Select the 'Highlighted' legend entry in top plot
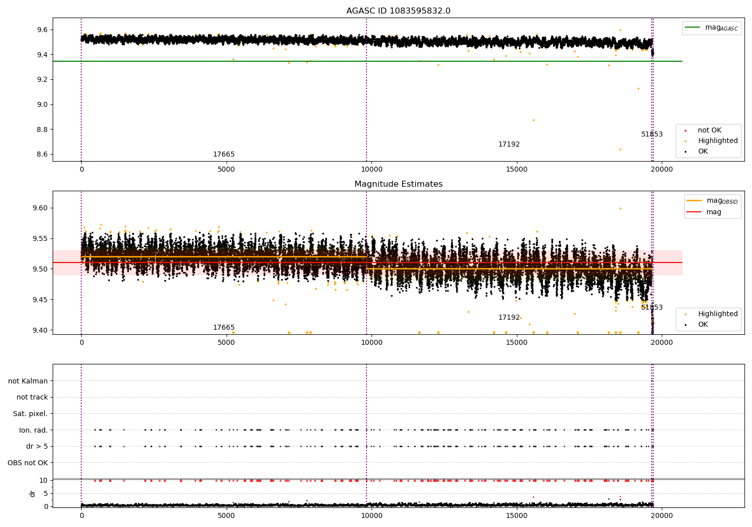The width and height of the screenshot is (752, 527). (x=717, y=141)
